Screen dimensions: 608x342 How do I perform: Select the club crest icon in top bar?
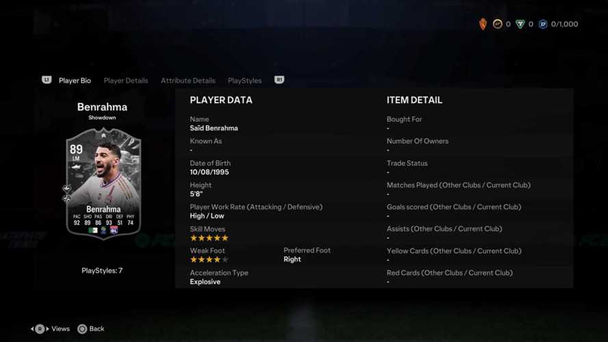coord(483,24)
